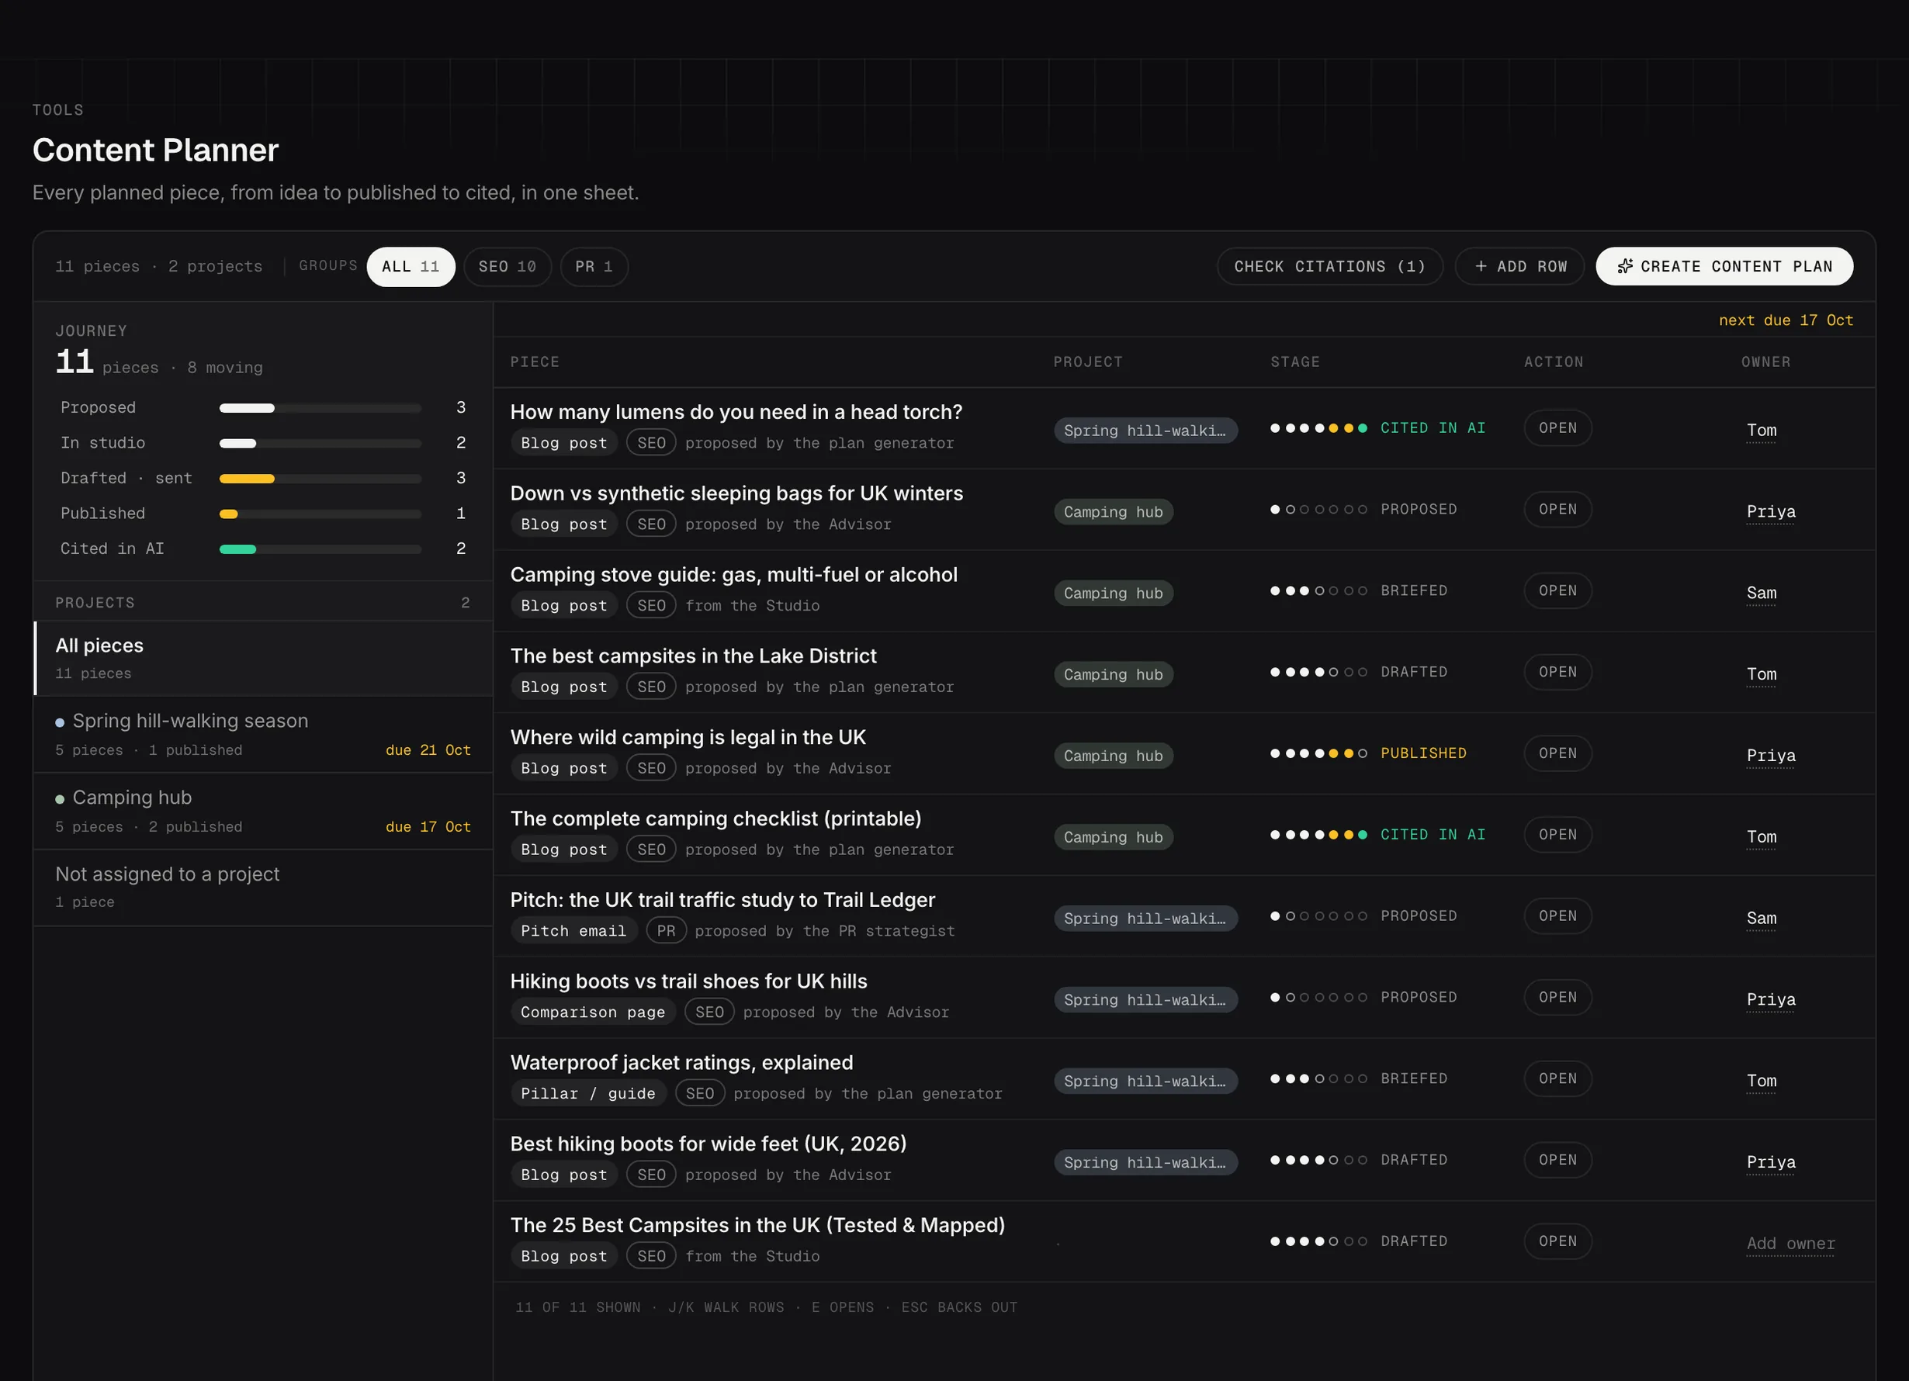Click the next due 17 Oct label

pos(1786,320)
